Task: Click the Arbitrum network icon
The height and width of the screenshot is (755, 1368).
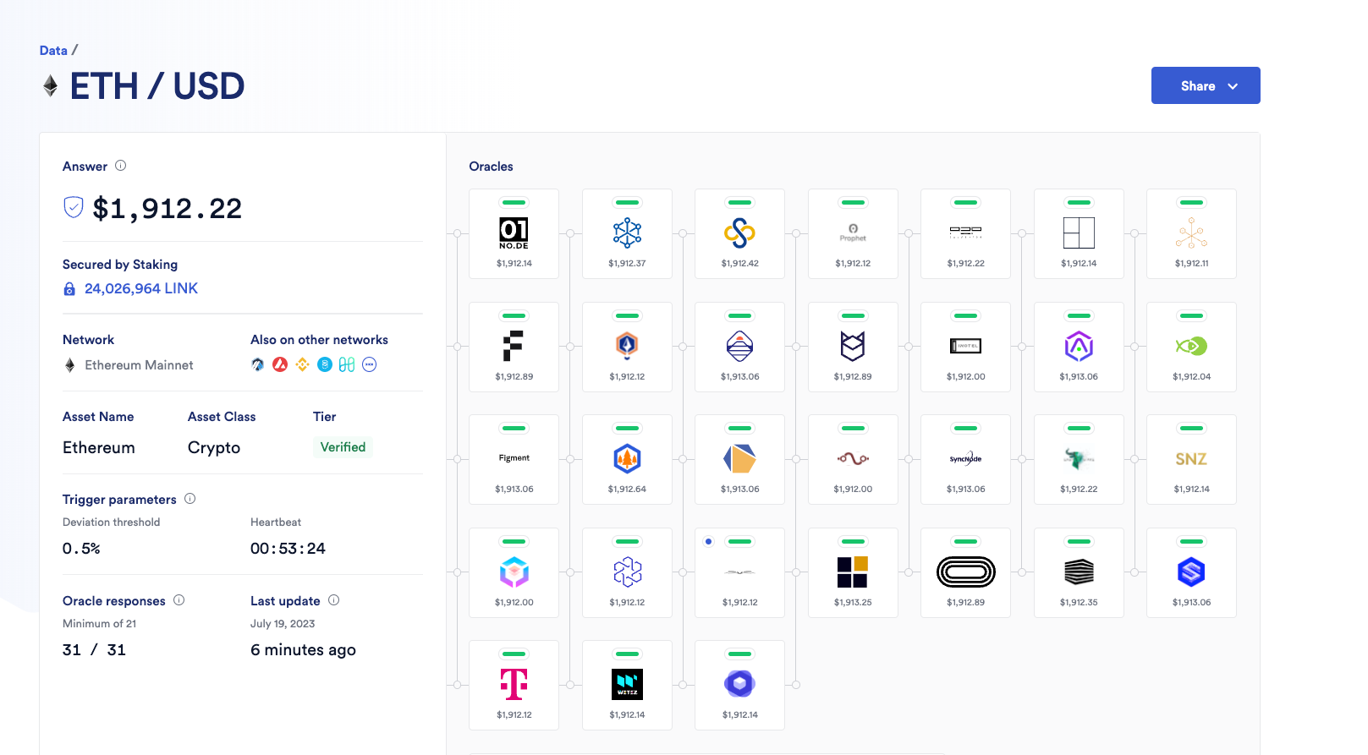Action: point(258,364)
